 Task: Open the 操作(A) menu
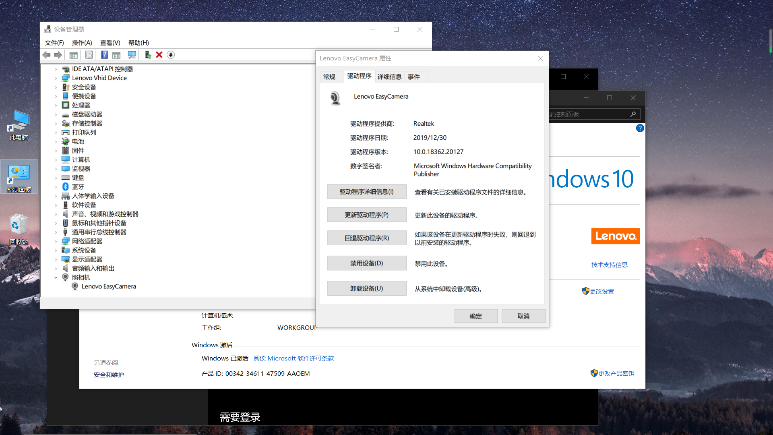pos(82,43)
